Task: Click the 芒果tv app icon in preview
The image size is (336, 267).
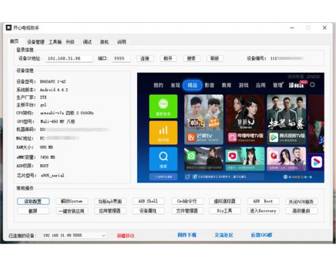Action: tap(192, 137)
